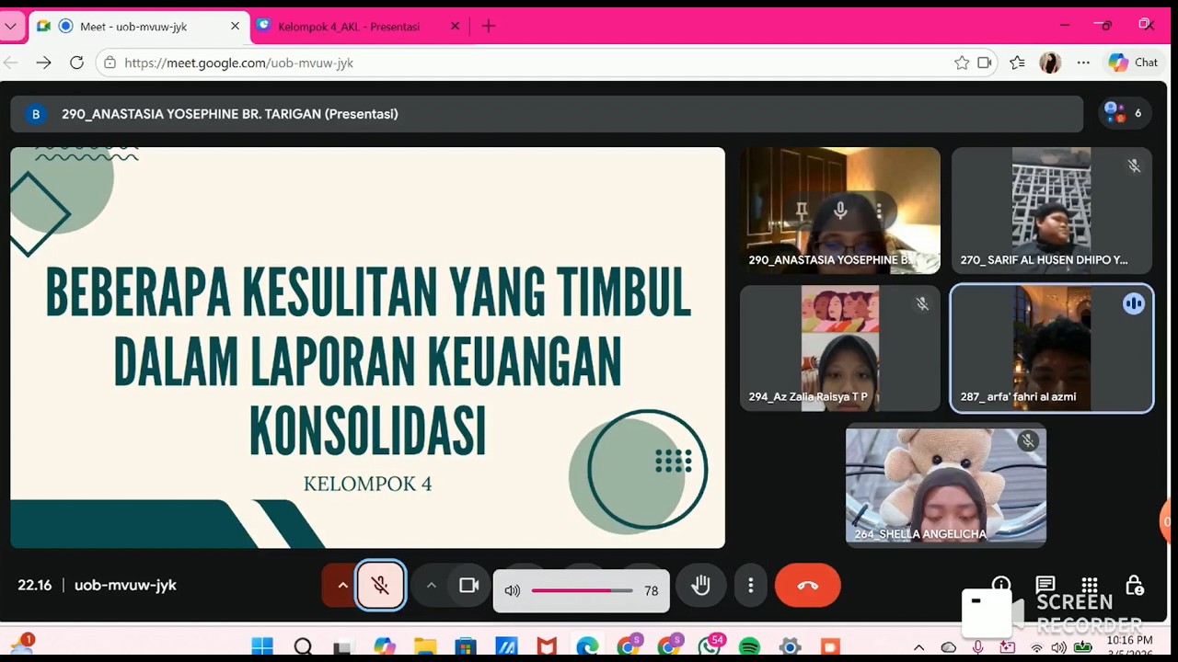Image resolution: width=1178 pixels, height=662 pixels.
Task: Open Spotify from the taskbar
Action: tap(750, 646)
